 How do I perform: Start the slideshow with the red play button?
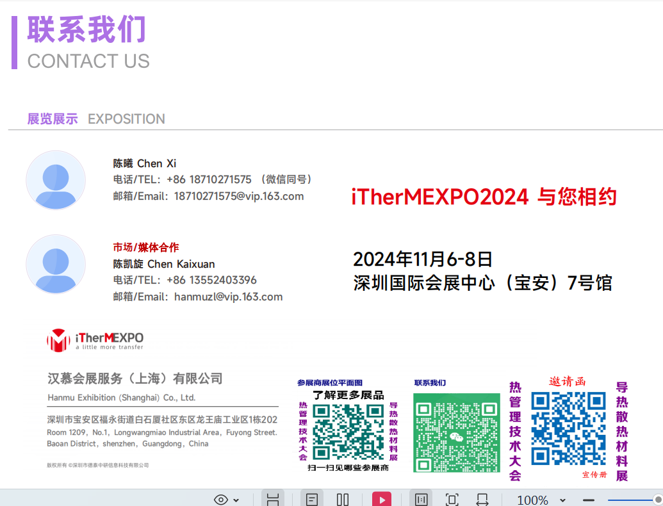pyautogui.click(x=381, y=500)
